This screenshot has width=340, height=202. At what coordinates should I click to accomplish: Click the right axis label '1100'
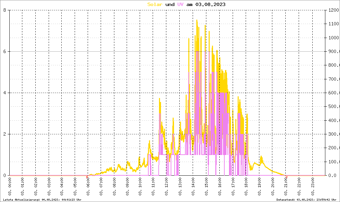333,24
